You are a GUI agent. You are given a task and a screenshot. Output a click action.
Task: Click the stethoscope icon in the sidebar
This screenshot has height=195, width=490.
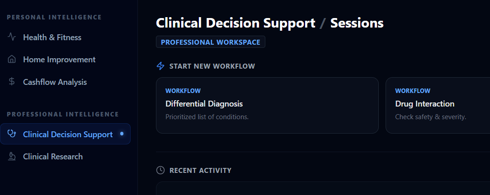click(12, 134)
